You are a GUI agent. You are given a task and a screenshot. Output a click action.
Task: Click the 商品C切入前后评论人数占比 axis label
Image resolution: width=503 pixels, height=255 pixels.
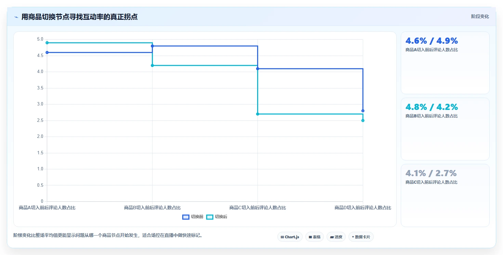[257, 208]
